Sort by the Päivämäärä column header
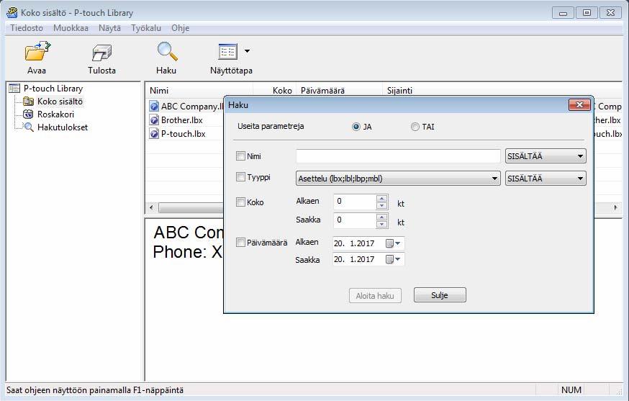Screen dimensions: 629x401 click(x=340, y=90)
